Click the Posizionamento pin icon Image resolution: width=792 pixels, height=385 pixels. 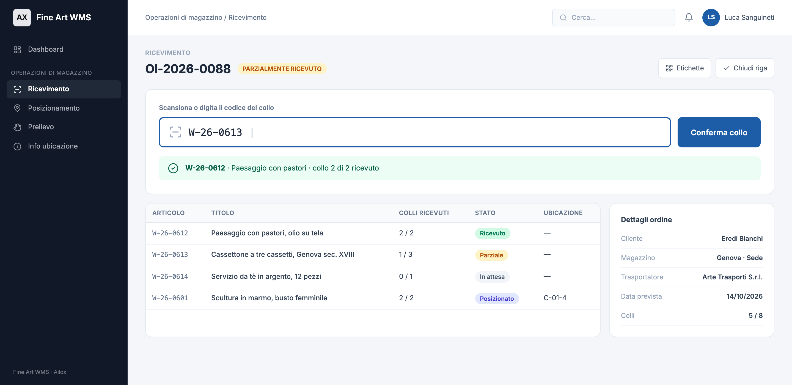[x=17, y=108]
